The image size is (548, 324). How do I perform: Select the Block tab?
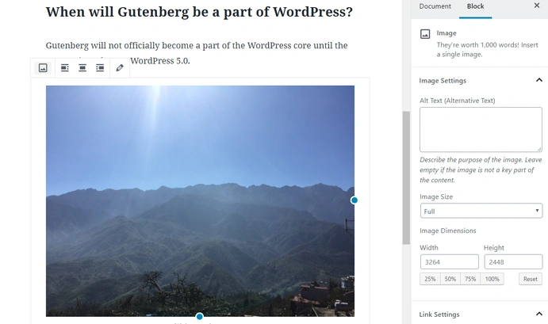(x=475, y=6)
